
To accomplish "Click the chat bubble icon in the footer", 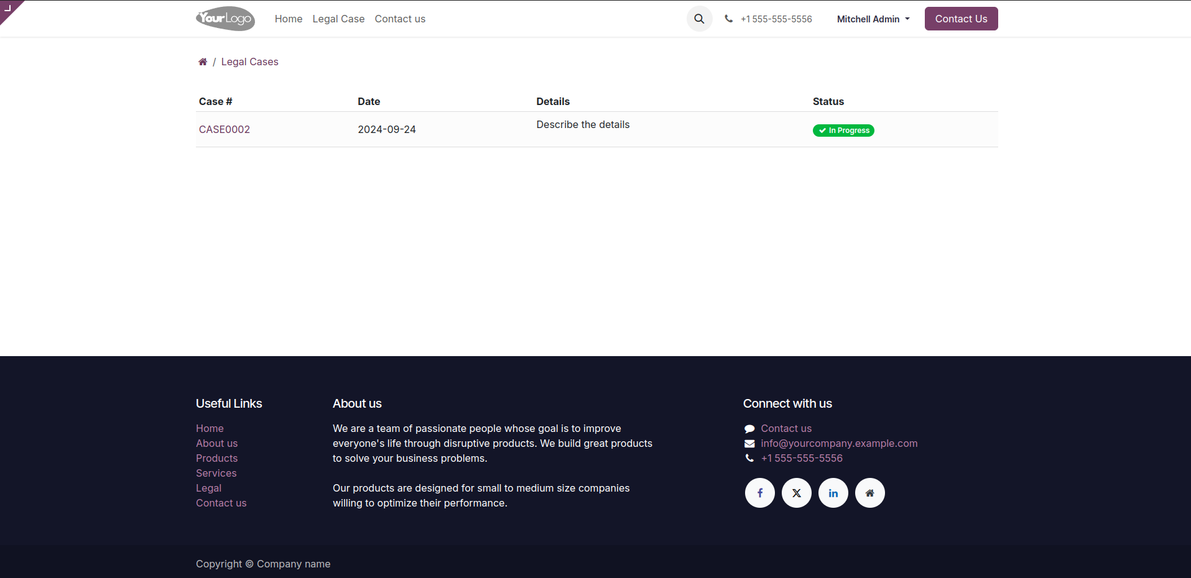I will tap(749, 429).
